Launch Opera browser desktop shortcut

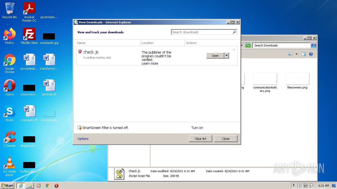pos(9,88)
